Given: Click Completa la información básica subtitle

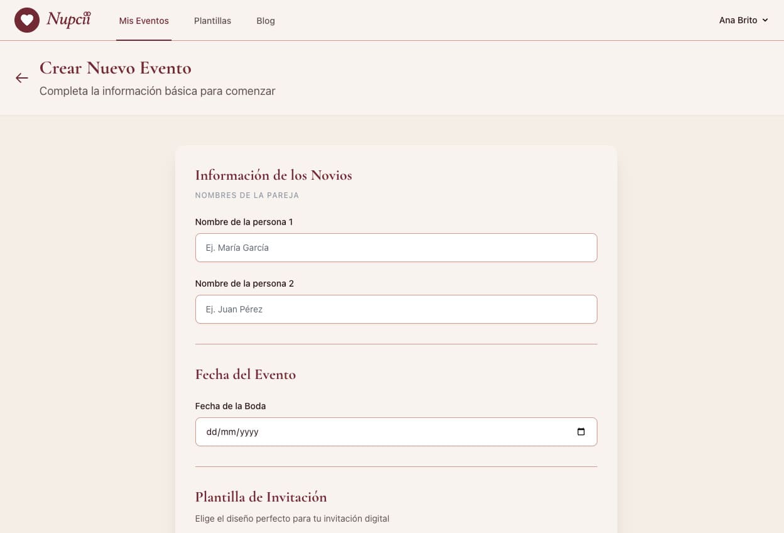Looking at the screenshot, I should click(157, 91).
